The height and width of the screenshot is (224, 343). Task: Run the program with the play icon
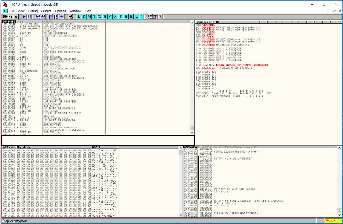pyautogui.click(x=24, y=17)
